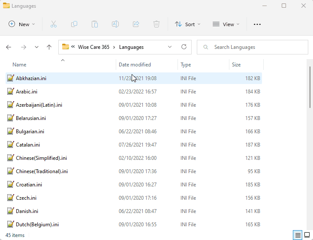
Task: Sort by the Name column header
Action: click(x=19, y=65)
